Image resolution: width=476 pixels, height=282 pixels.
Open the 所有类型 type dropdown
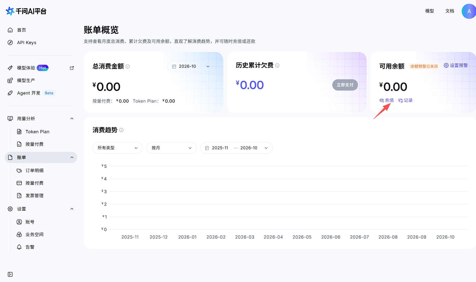118,148
